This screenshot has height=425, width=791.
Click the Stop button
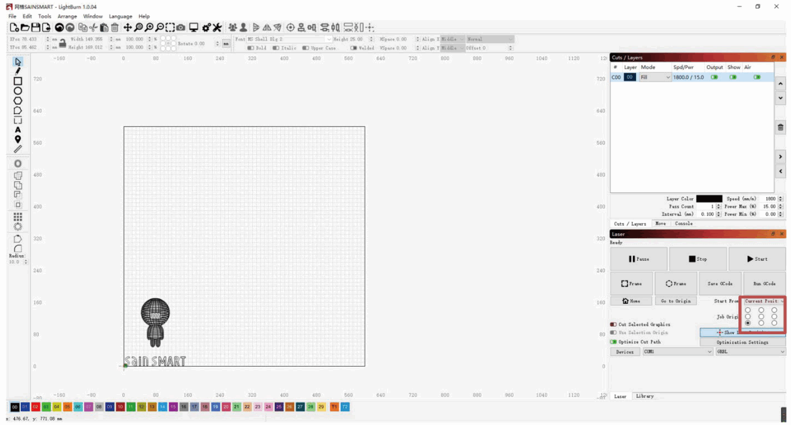pyautogui.click(x=698, y=258)
